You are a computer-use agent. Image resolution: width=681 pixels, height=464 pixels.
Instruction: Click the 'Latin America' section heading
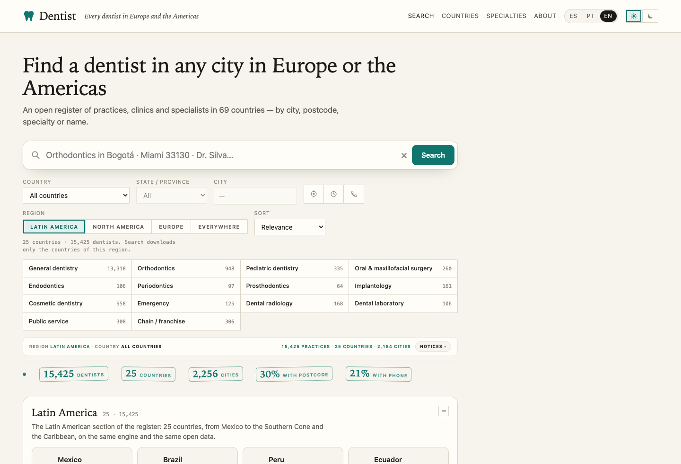tap(64, 413)
